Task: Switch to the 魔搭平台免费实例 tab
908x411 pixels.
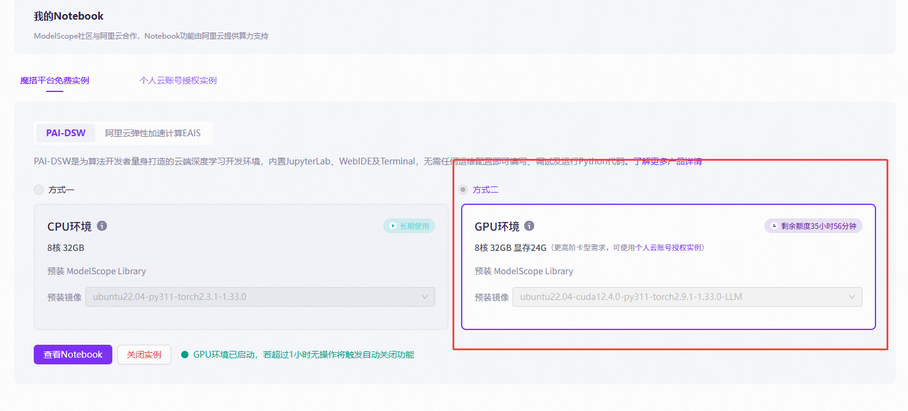Action: pos(55,80)
